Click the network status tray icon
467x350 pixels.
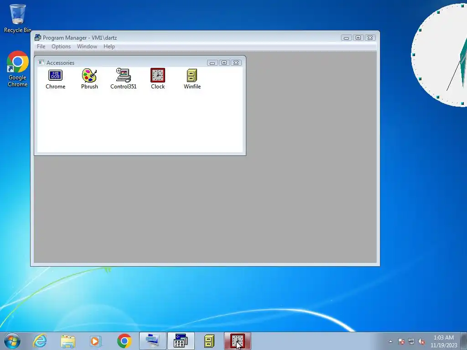[x=411, y=341]
